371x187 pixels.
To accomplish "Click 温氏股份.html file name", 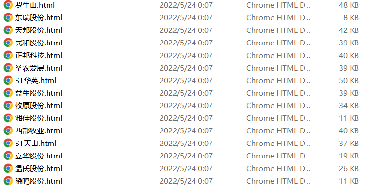I will (x=38, y=168).
